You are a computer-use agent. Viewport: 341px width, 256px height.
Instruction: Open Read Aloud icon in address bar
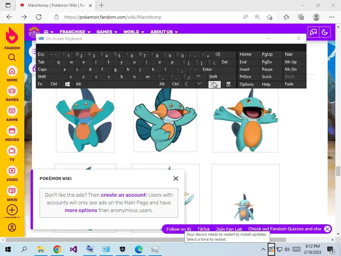tap(245, 17)
